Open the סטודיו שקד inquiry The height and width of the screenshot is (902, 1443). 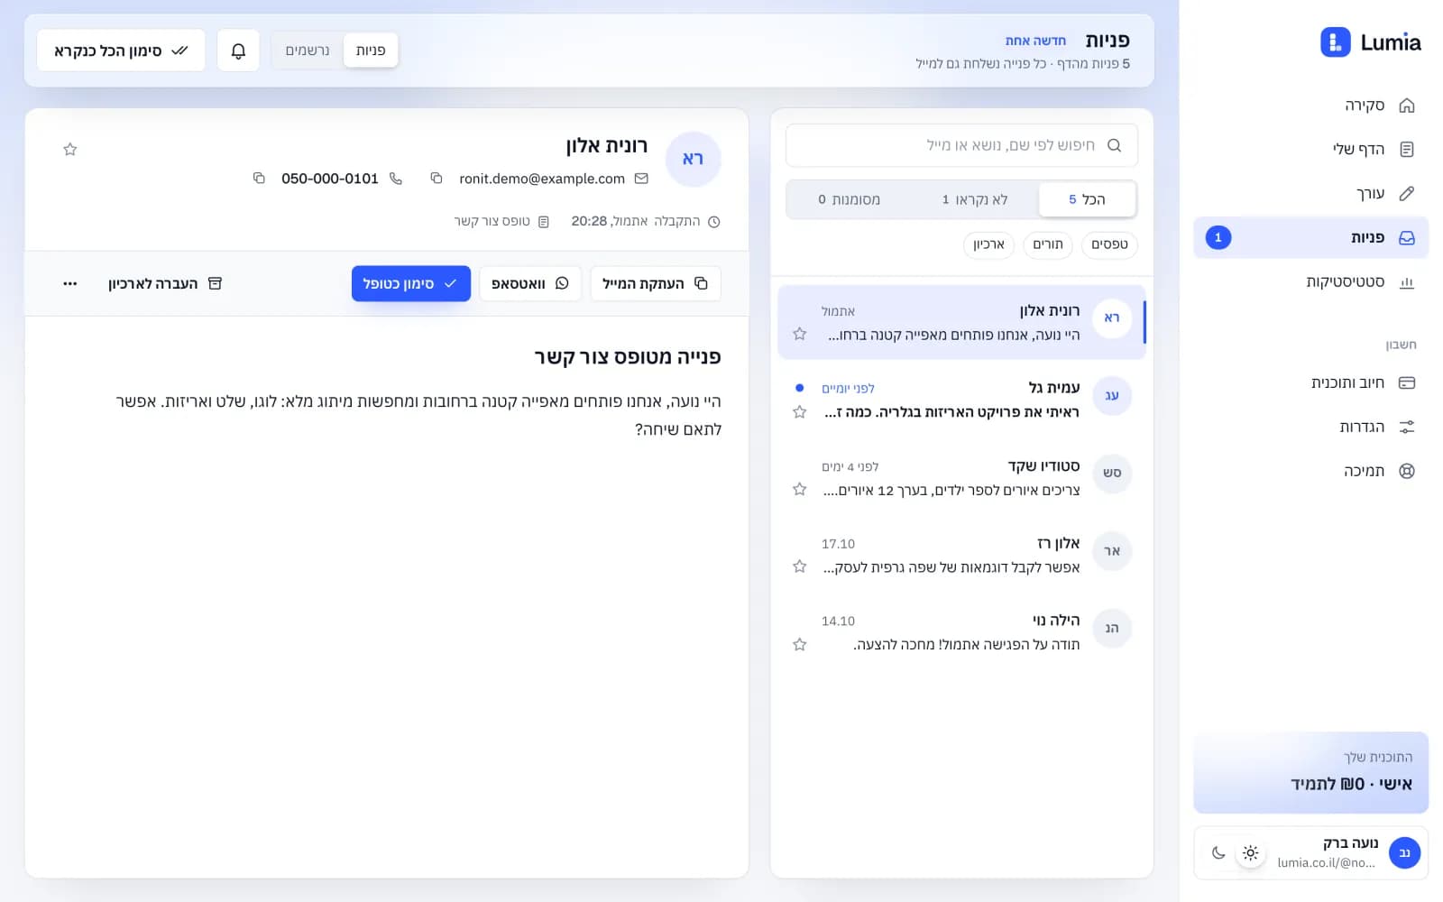pos(961,478)
